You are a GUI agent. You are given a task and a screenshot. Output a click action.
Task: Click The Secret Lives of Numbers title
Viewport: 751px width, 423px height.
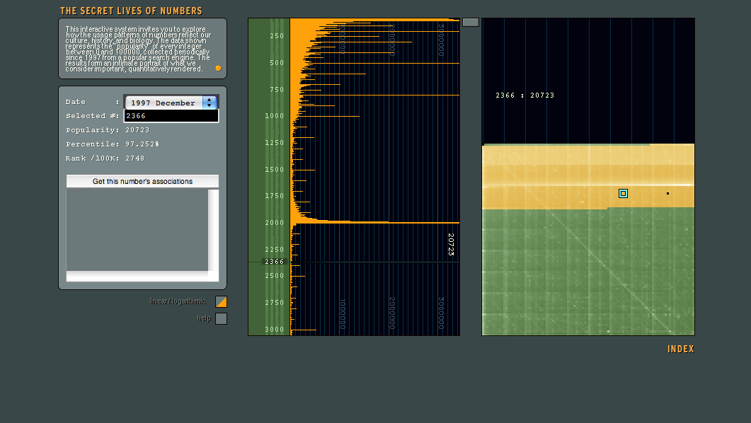click(x=131, y=11)
